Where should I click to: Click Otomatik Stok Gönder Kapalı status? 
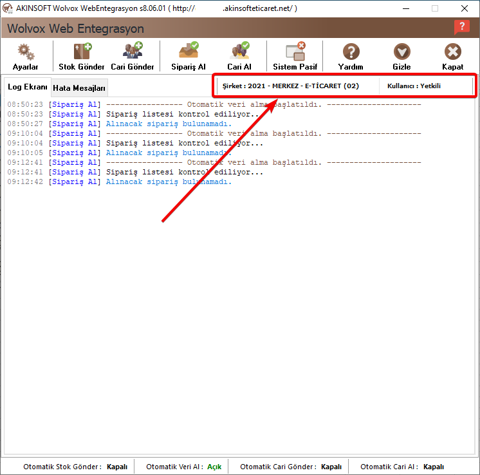pyautogui.click(x=75, y=467)
